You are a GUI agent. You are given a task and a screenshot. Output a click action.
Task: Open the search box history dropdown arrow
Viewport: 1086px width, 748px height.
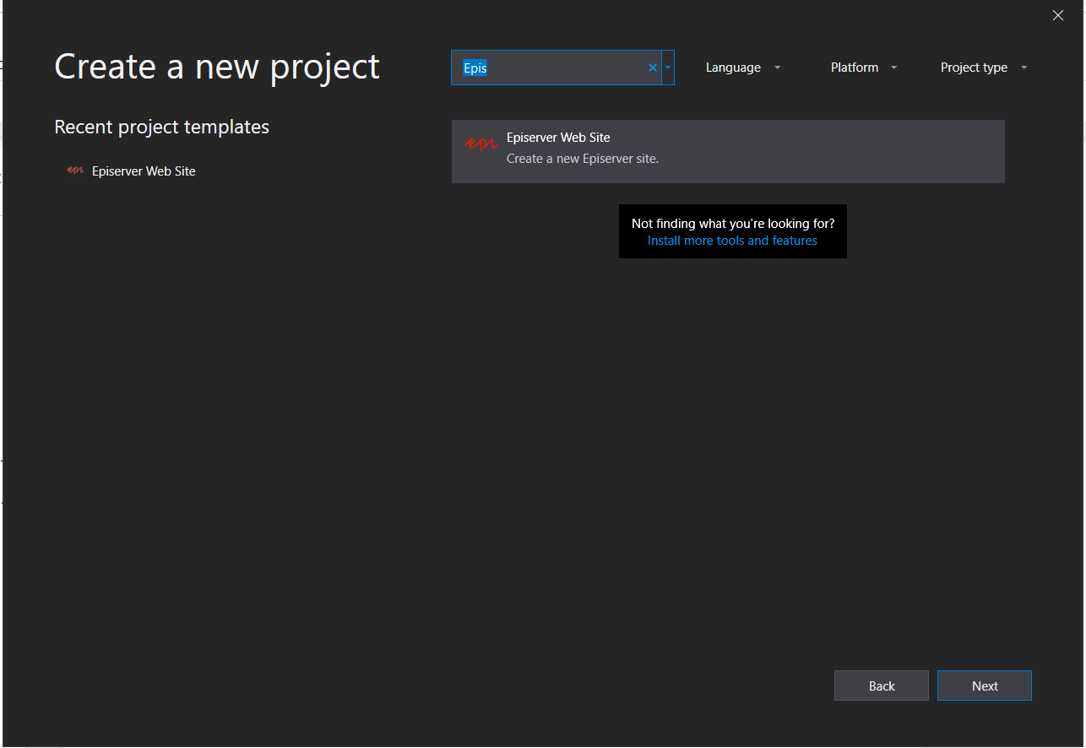[x=668, y=68]
